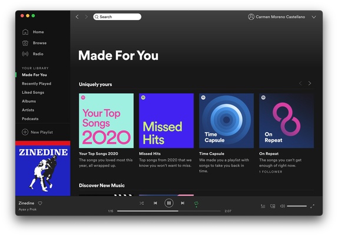Show previous Uniquely yours items
The width and height of the screenshot is (338, 236).
point(300,83)
